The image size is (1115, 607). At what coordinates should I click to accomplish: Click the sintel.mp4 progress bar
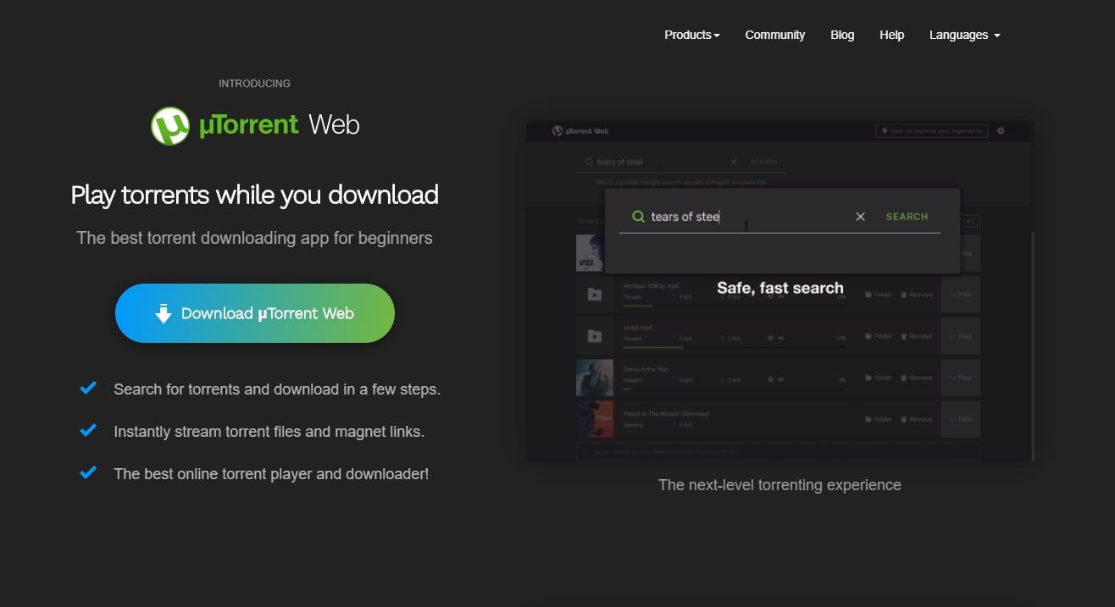click(734, 346)
